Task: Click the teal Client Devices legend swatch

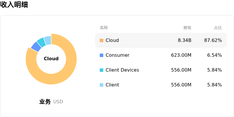Action: coord(101,70)
